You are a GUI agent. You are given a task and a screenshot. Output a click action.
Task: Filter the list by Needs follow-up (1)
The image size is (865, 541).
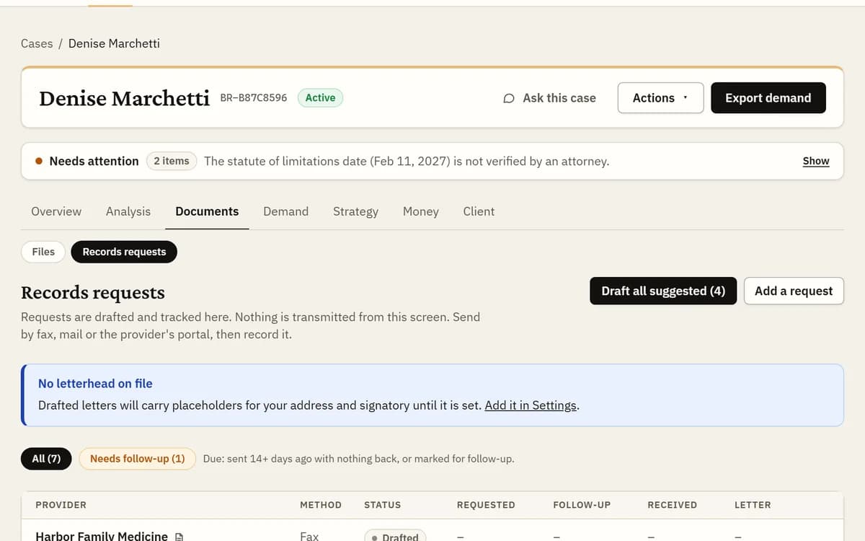pyautogui.click(x=137, y=459)
